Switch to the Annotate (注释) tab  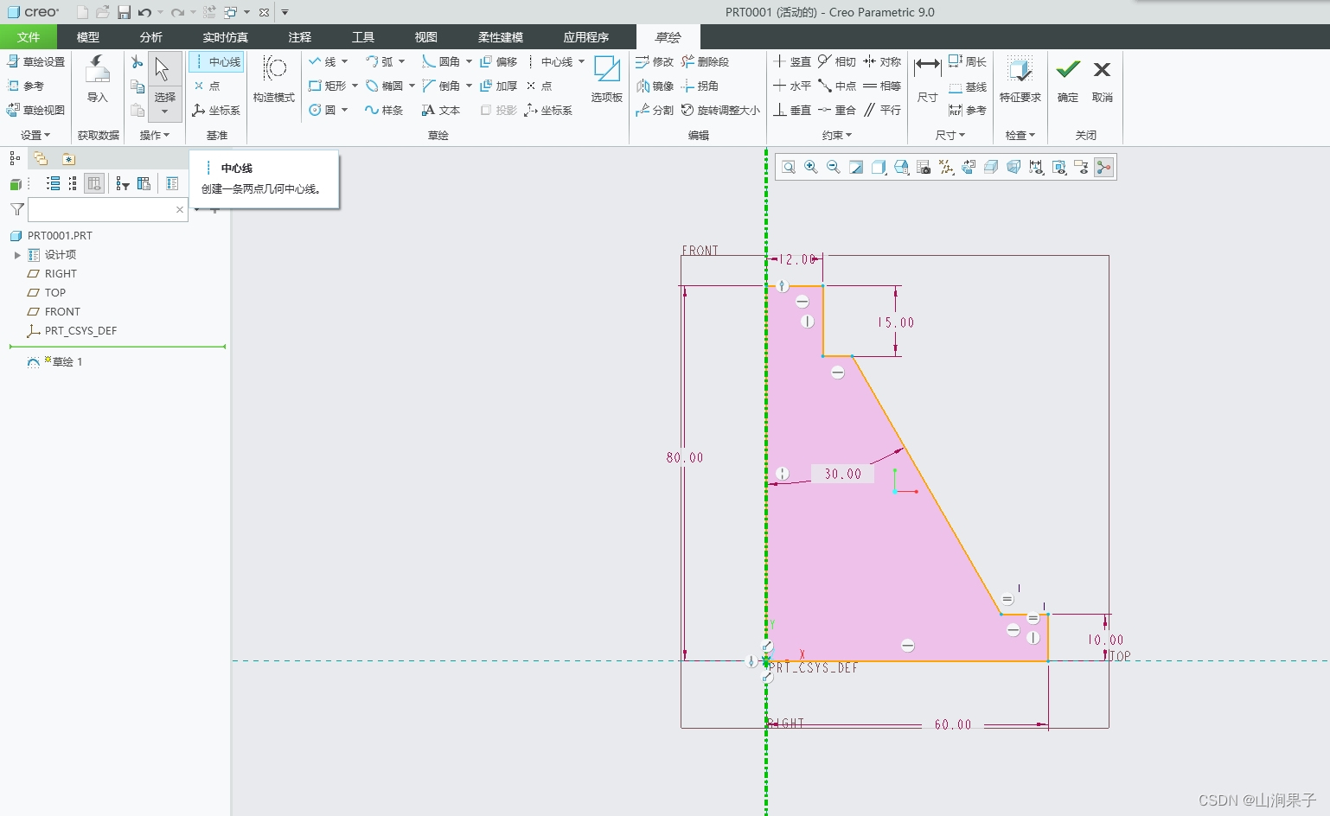[x=300, y=37]
